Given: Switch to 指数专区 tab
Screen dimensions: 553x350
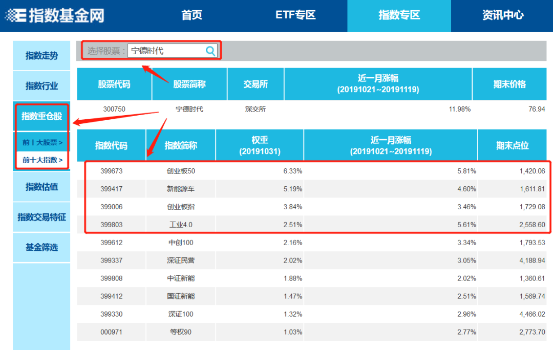Looking at the screenshot, I should pyautogui.click(x=399, y=16).
